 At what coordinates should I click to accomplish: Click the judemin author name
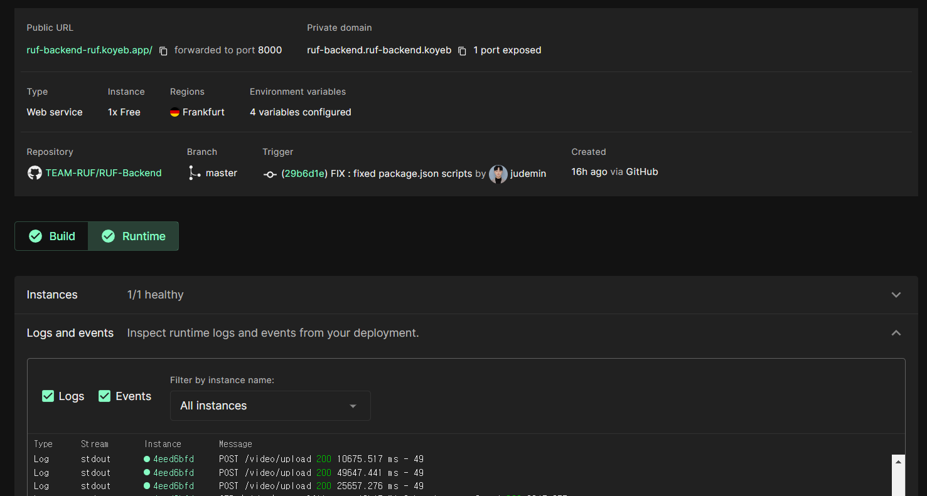click(528, 174)
